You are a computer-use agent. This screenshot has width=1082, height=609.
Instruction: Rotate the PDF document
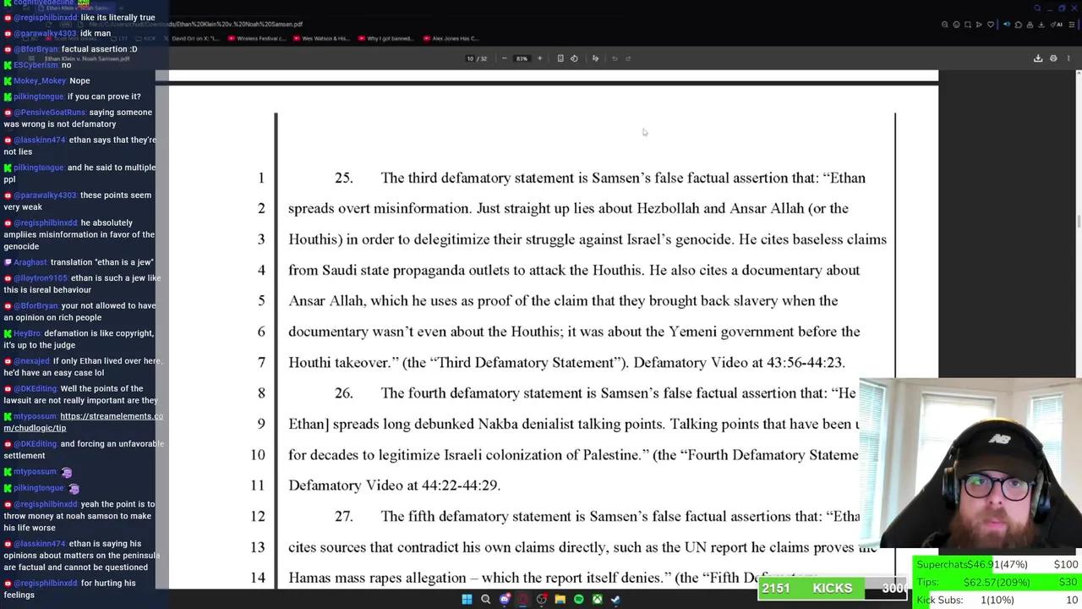click(x=574, y=58)
